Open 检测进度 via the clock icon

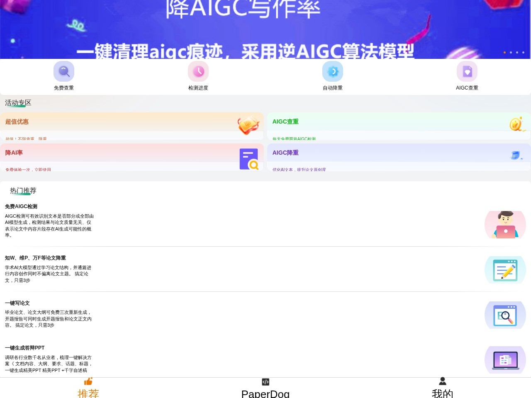[198, 71]
